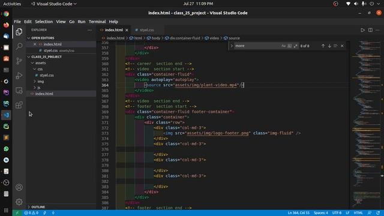Select index.html editor tab

[114, 30]
